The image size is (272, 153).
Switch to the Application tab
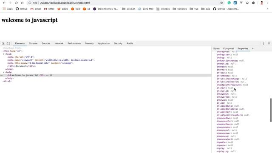pyautogui.click(x=104, y=43)
